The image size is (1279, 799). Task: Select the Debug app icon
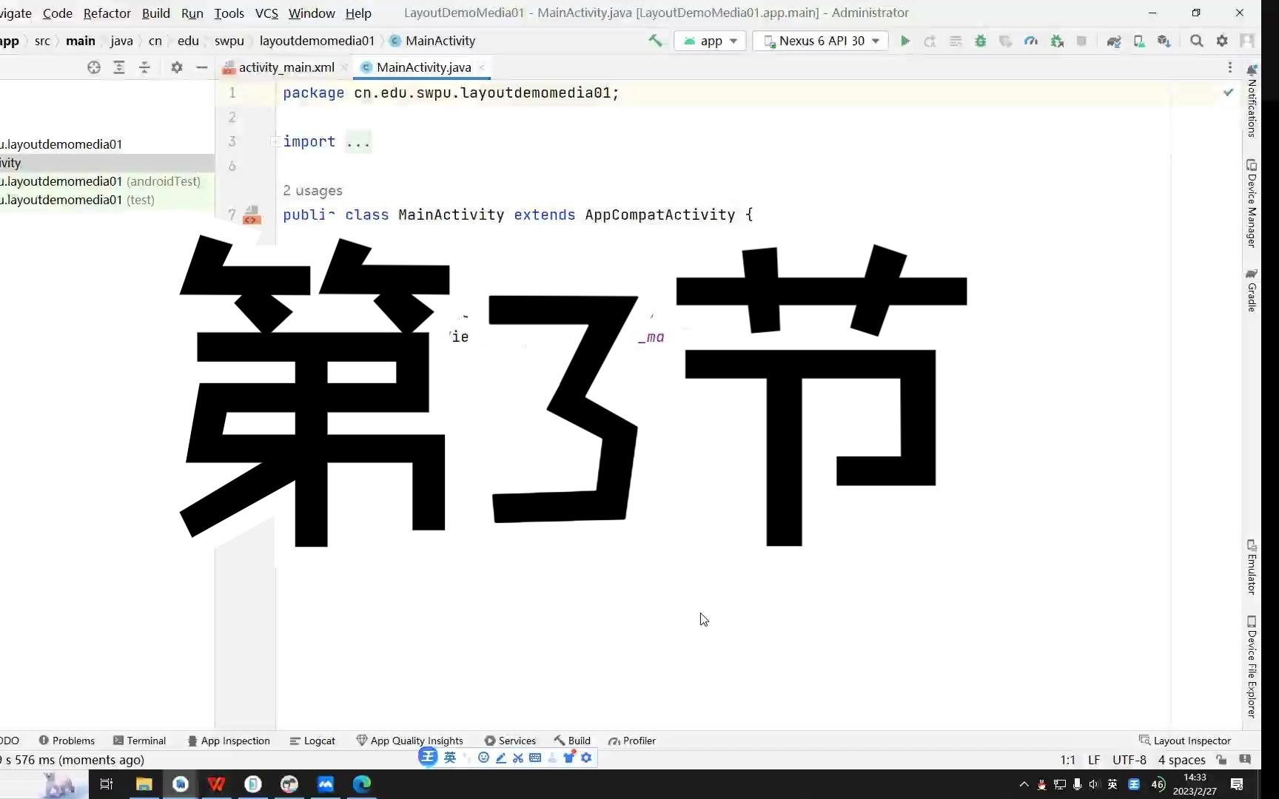(x=980, y=41)
